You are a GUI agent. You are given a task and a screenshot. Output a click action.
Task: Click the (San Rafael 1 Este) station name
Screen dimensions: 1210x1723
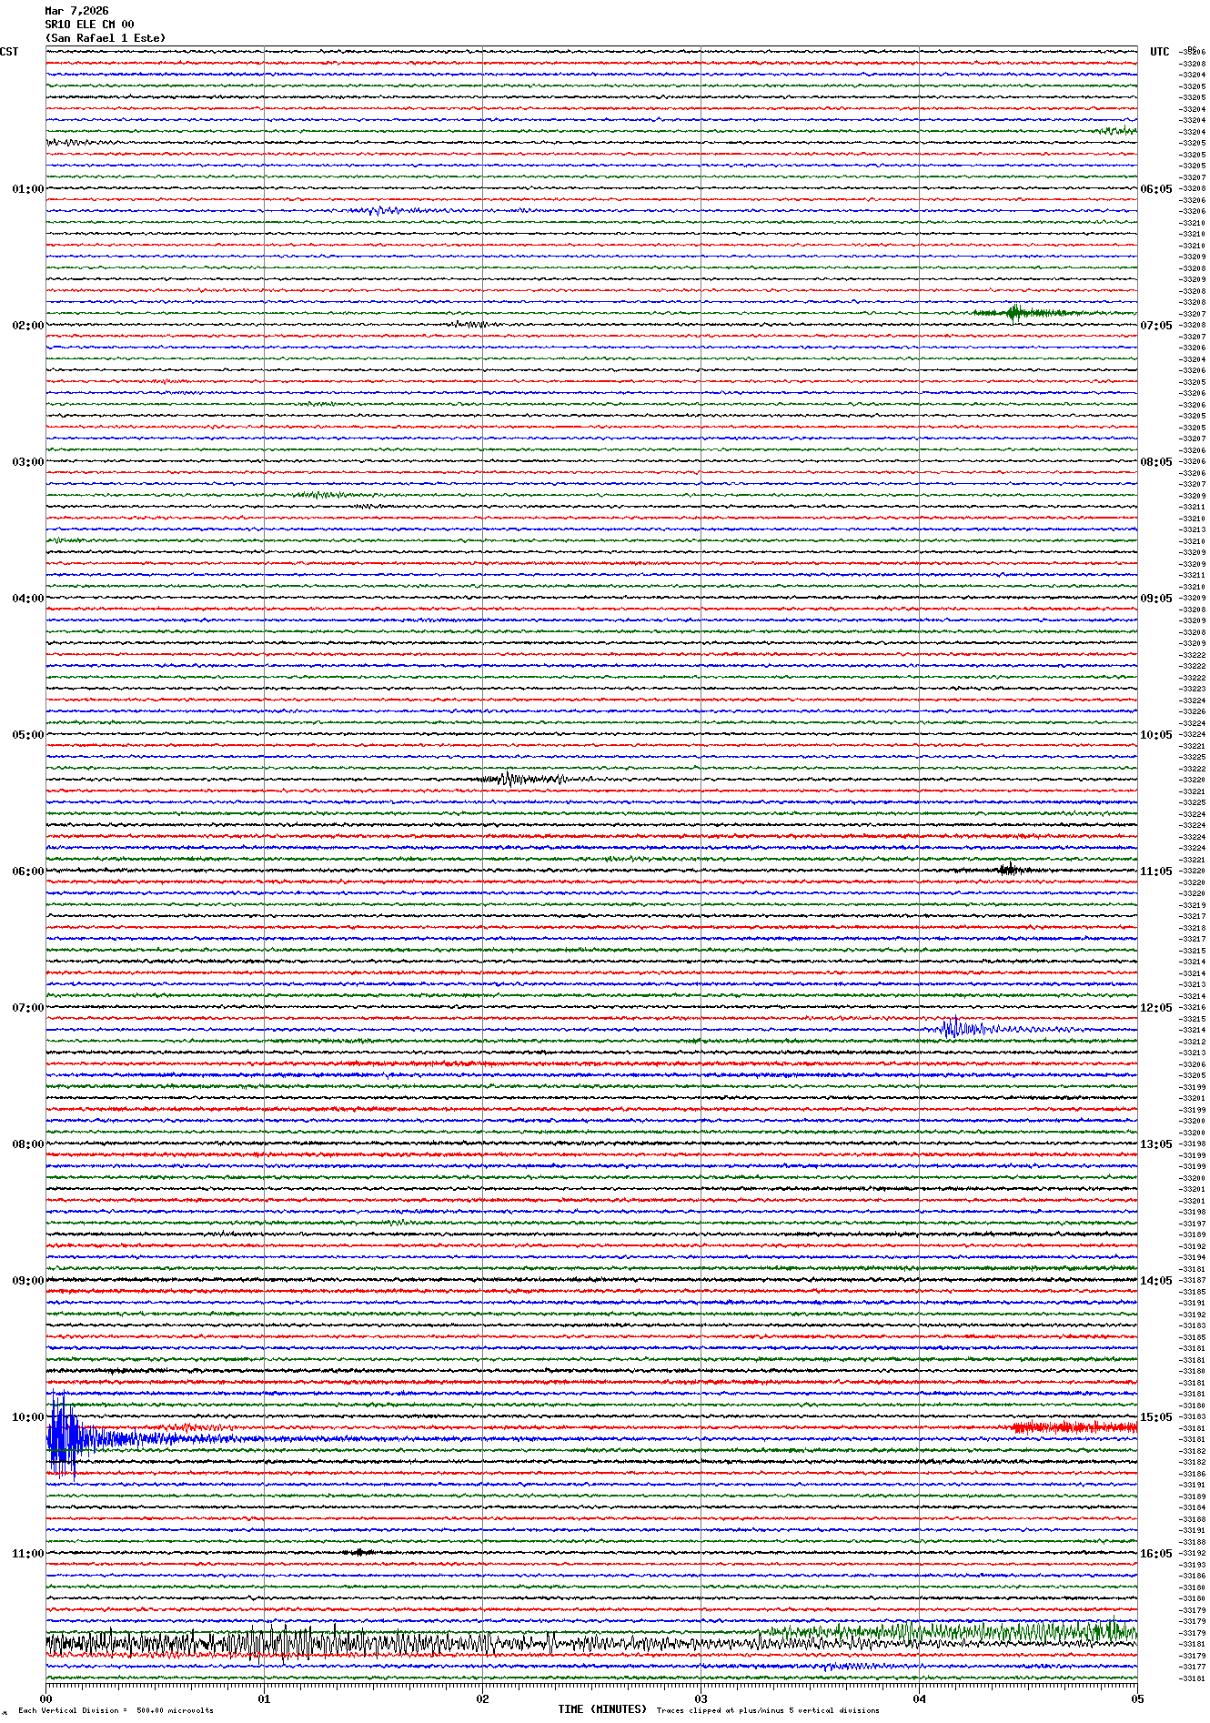click(x=106, y=38)
